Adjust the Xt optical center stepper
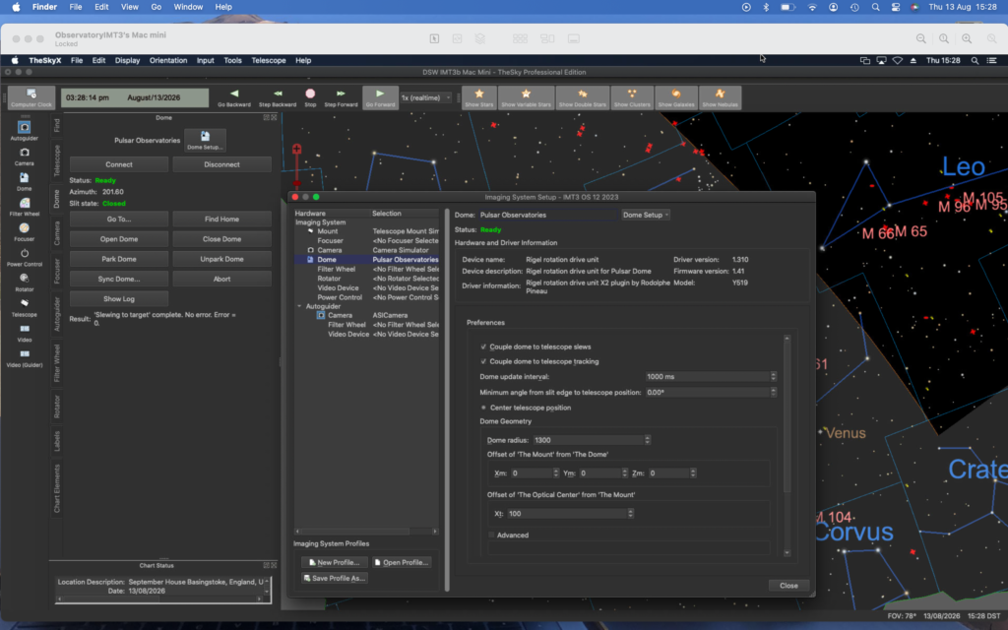Screen dimensions: 1008x630 point(631,514)
